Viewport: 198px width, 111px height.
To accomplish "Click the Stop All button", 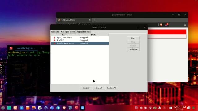I will [x=99, y=88].
